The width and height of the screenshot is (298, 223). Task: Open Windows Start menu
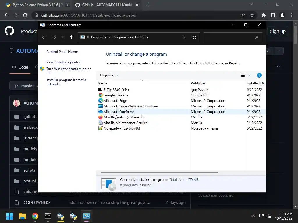tap(9, 216)
